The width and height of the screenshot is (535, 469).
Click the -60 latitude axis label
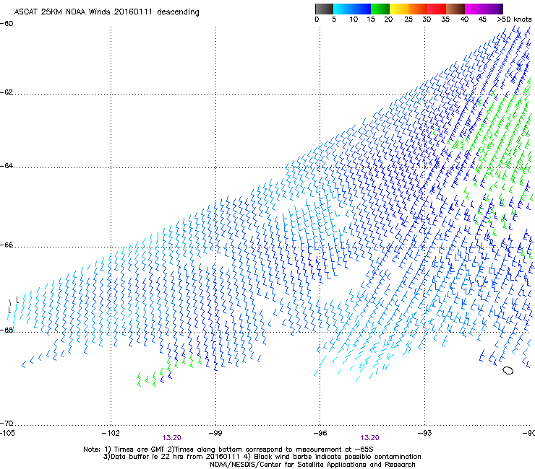coord(7,24)
